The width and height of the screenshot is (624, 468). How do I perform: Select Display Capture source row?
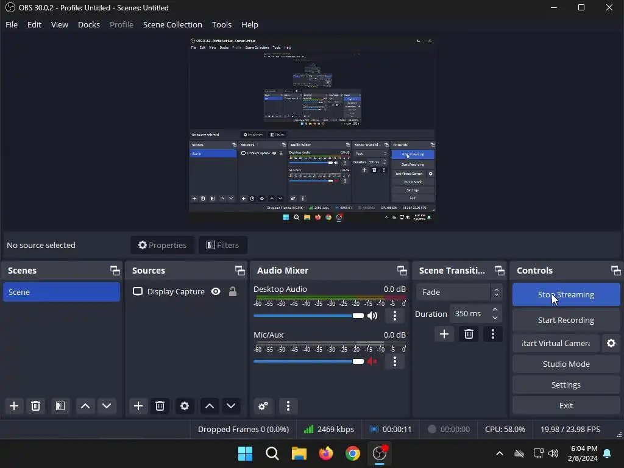click(186, 292)
